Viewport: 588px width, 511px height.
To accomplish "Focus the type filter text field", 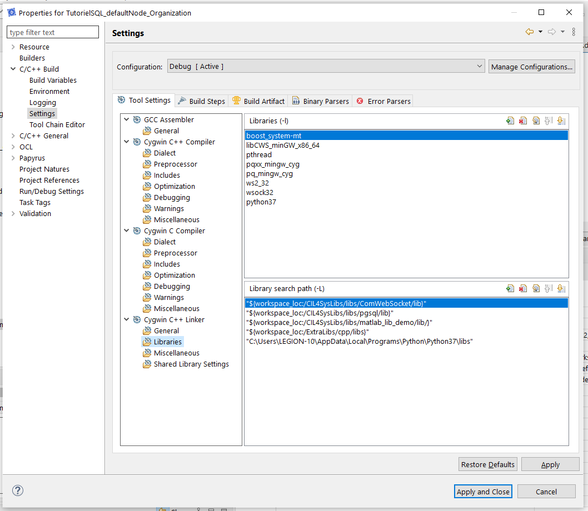I will tap(53, 32).
